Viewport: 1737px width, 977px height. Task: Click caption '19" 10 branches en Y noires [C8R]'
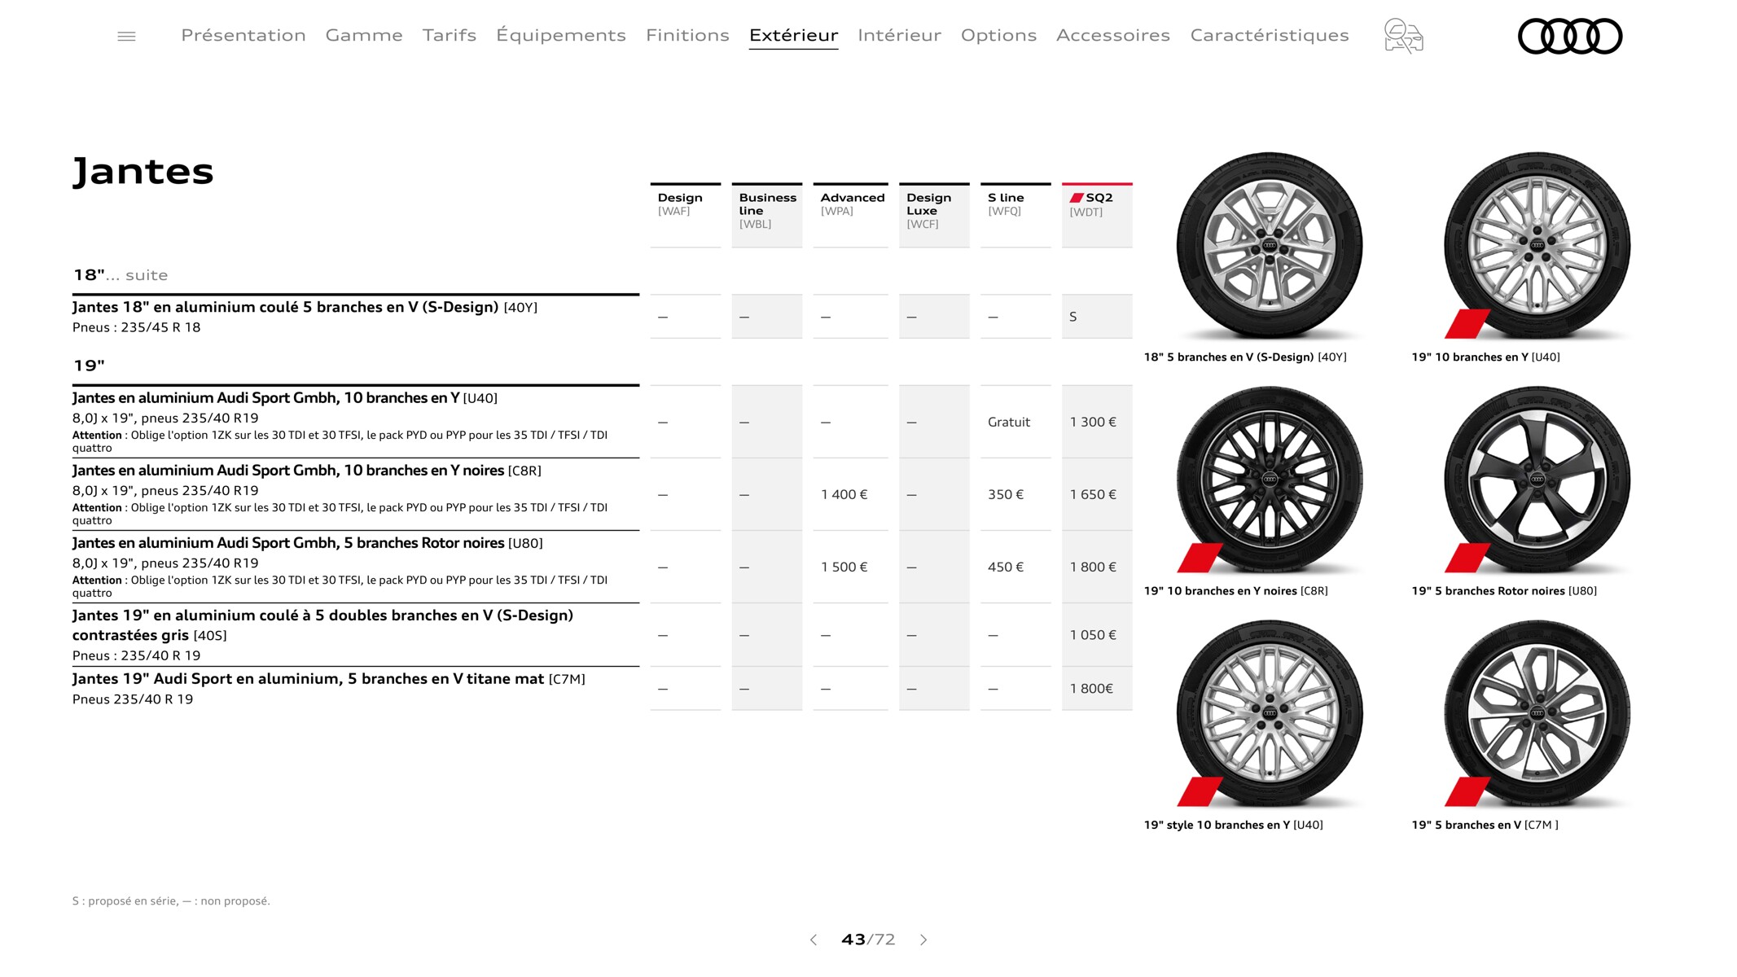[1235, 591]
